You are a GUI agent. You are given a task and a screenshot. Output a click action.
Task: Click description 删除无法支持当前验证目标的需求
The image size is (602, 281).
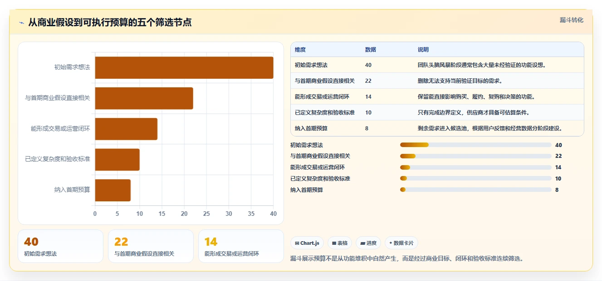tap(460, 81)
